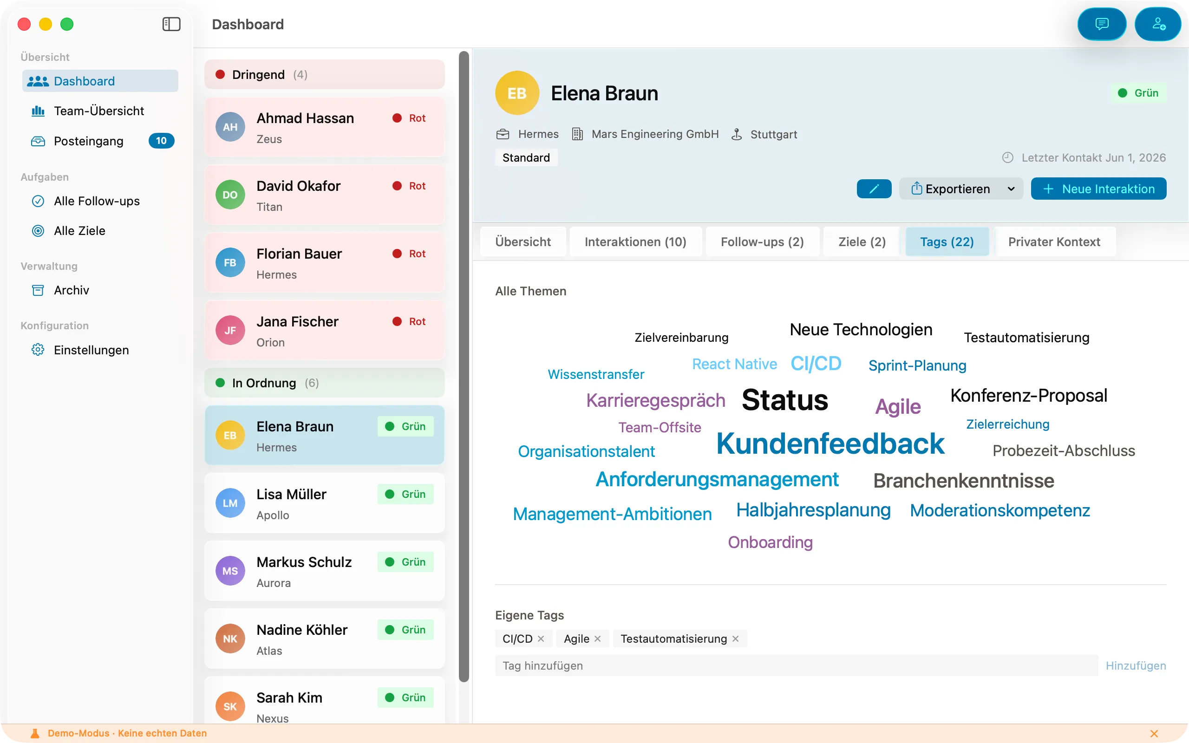Focus the Tag hinzufügen input field

click(796, 665)
